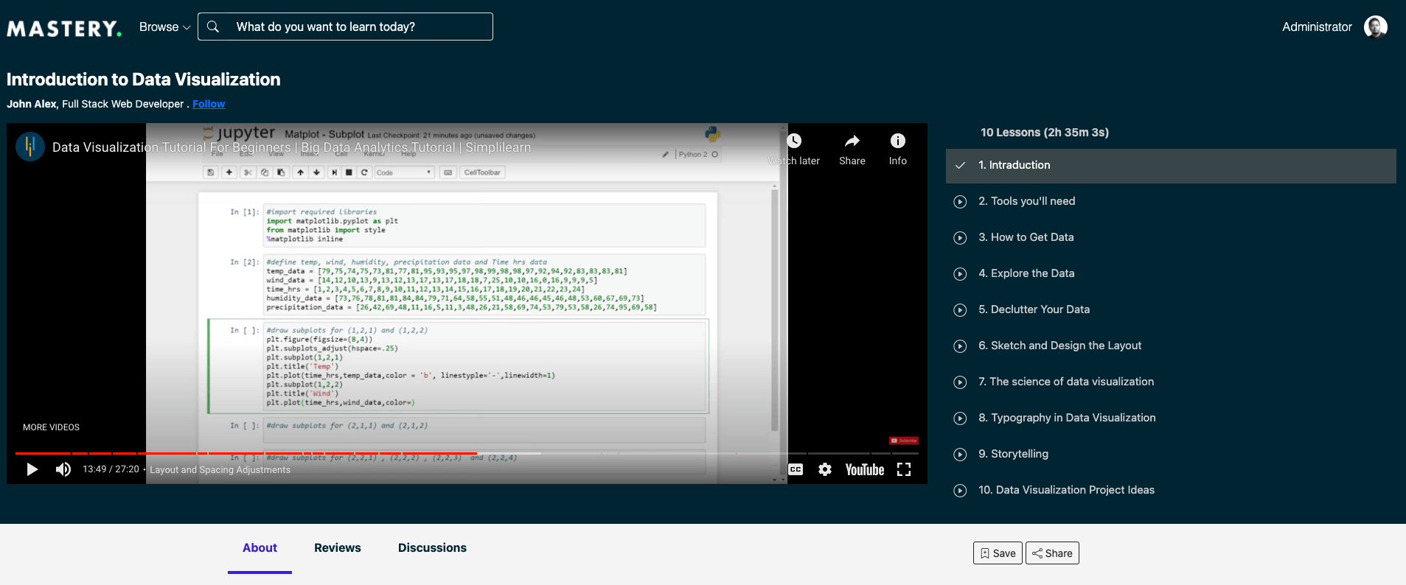The image size is (1406, 585).
Task: Open the Administrator profile avatar
Action: (x=1376, y=27)
